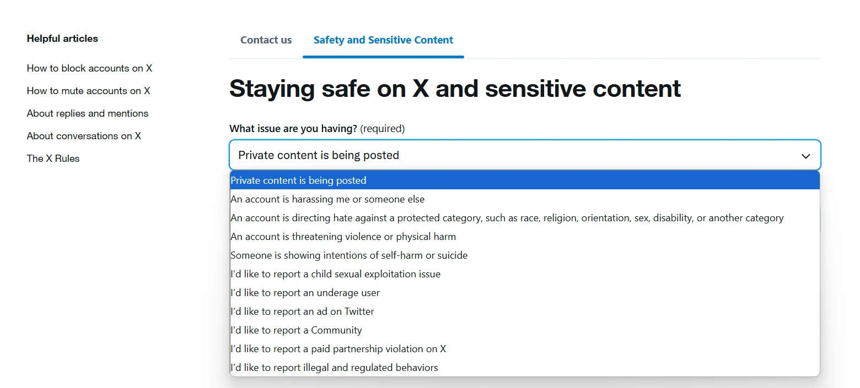Open 'The X Rules' article

click(x=53, y=159)
